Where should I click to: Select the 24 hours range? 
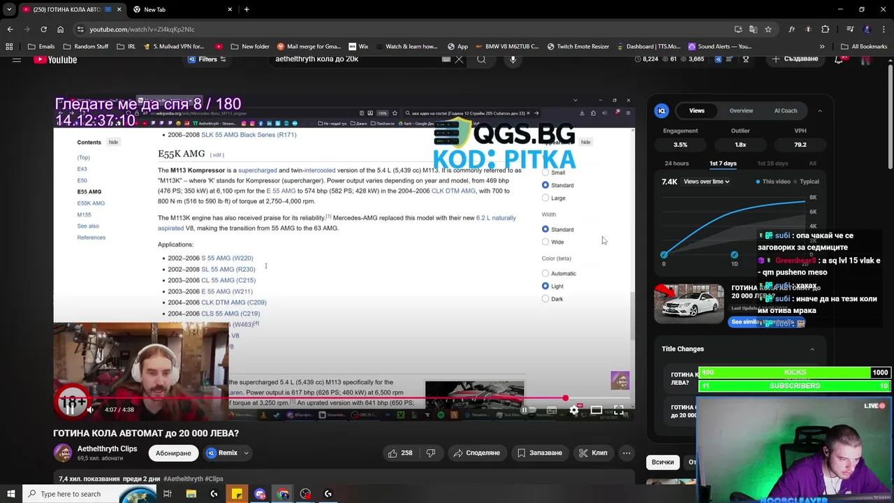676,163
